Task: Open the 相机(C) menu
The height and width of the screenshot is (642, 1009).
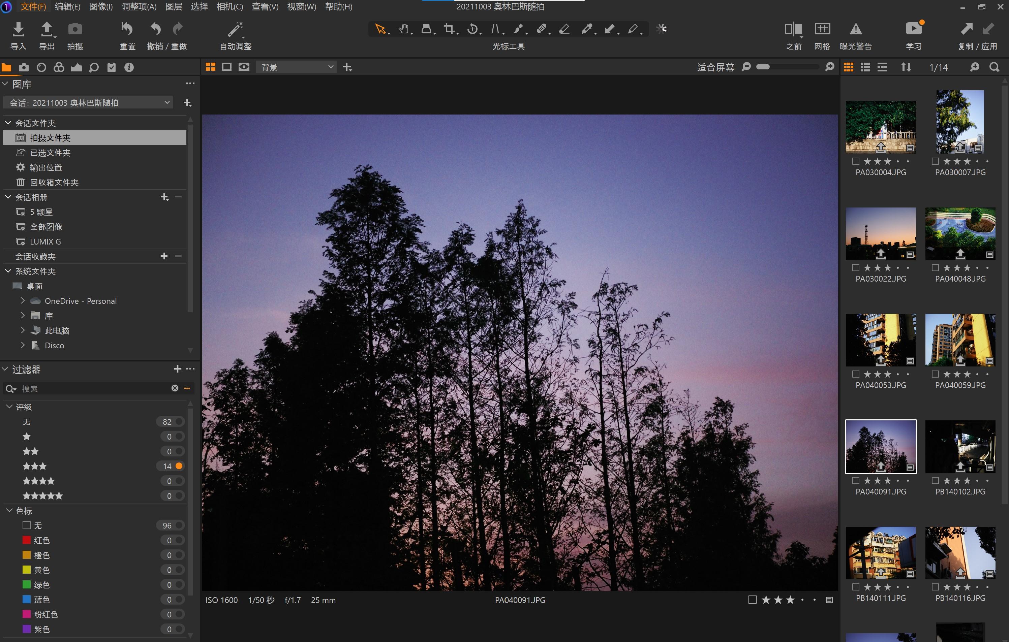Action: click(x=230, y=7)
